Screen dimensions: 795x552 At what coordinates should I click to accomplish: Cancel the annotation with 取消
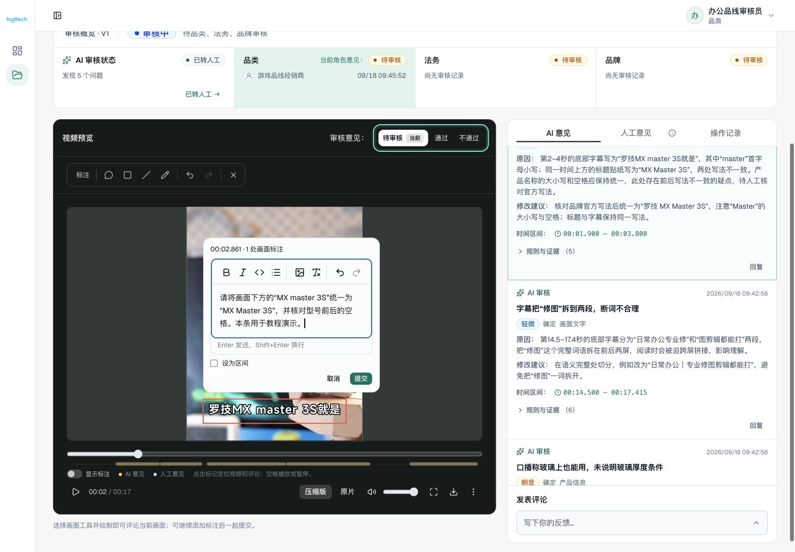(x=333, y=379)
